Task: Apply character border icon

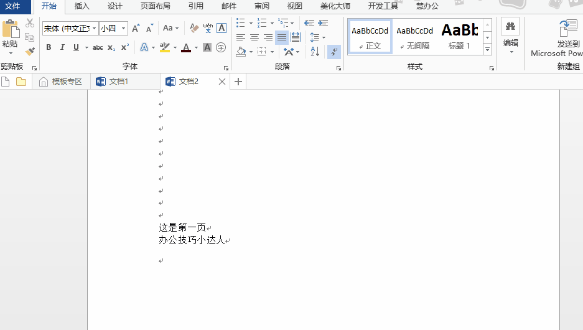Action: pos(222,28)
